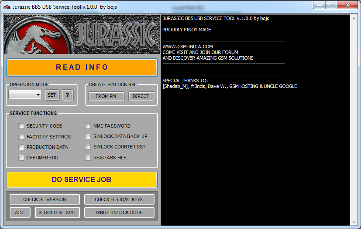Viewport: 361px width, 229px height.
Task: Click the DIRECT simlock RPL button
Action: point(141,96)
